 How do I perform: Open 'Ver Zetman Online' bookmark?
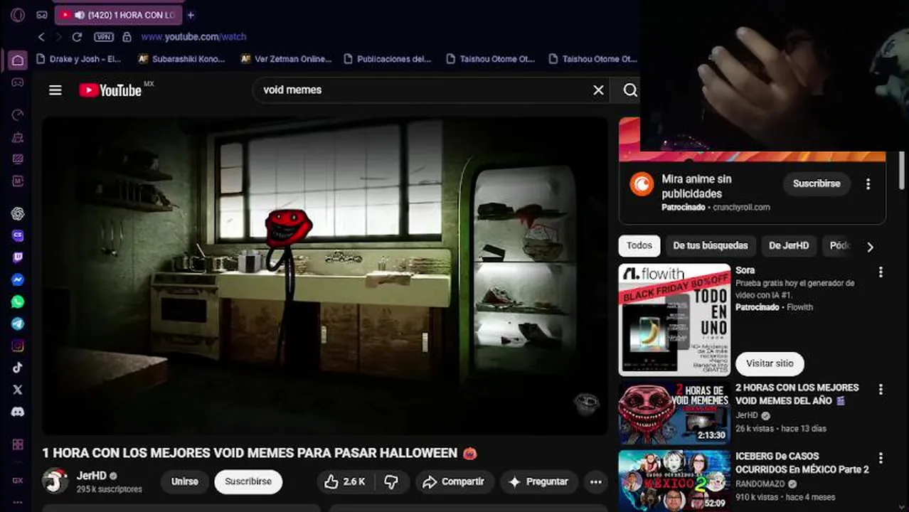[x=286, y=59]
